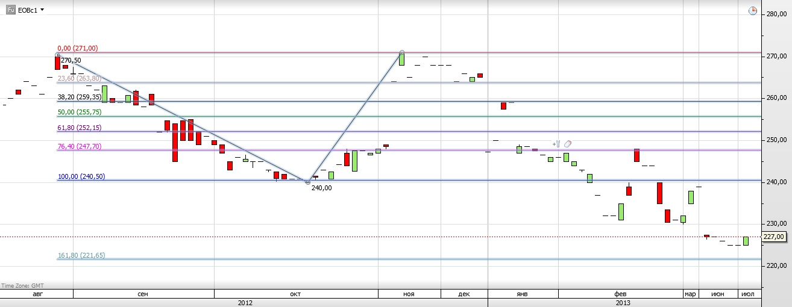The image size is (792, 307).
Task: Click the авг month label on time axis
Action: 38,294
